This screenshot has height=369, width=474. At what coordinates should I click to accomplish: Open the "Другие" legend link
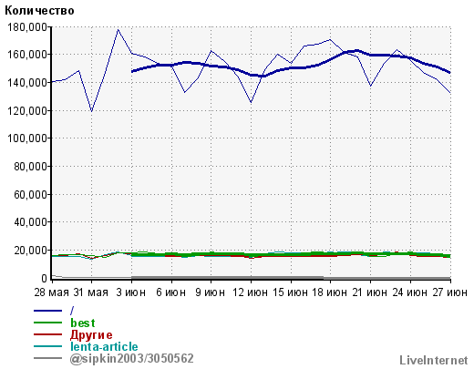point(91,334)
